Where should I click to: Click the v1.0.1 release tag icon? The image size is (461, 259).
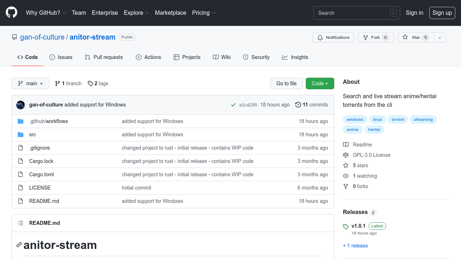[x=346, y=227]
